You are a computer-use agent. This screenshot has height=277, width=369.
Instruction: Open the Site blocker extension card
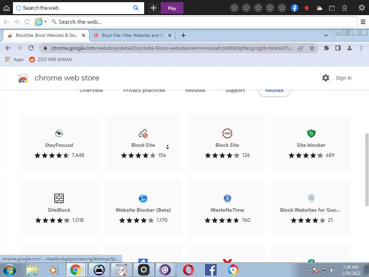click(311, 143)
